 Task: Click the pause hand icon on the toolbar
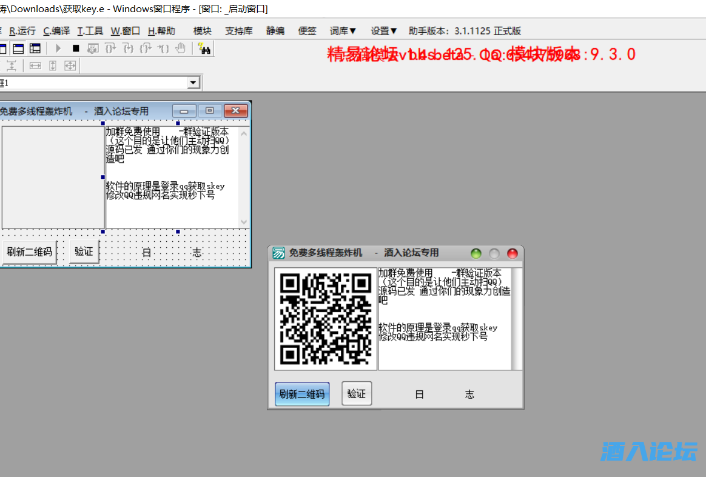click(x=180, y=48)
